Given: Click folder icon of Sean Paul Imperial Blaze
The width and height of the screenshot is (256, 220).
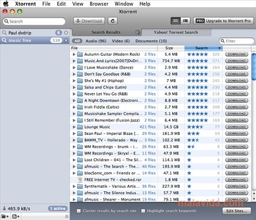Looking at the screenshot, I should click(80, 134).
